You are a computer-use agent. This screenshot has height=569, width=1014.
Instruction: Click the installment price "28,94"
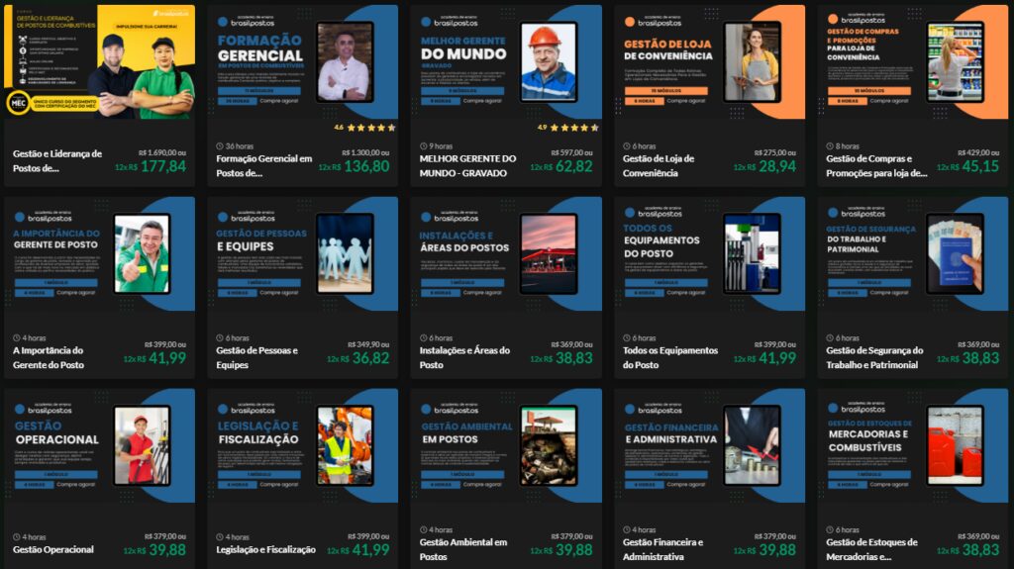777,166
